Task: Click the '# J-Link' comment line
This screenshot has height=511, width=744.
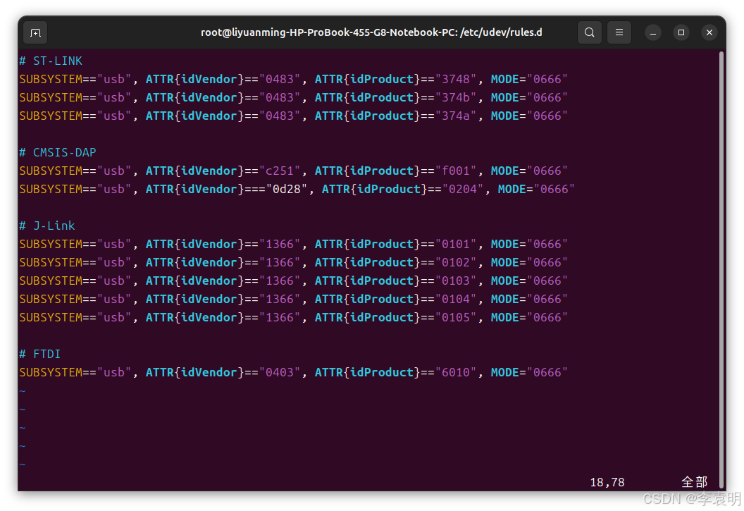Action: point(47,226)
